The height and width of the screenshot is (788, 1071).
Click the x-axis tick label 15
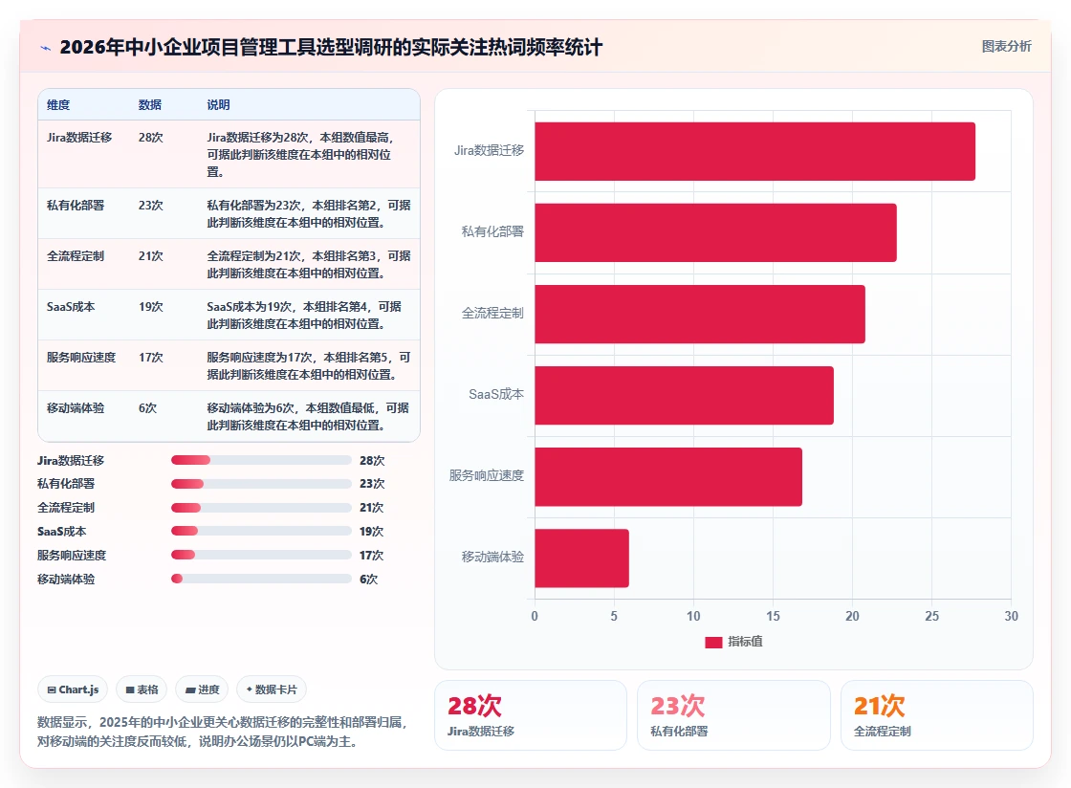[x=773, y=616]
